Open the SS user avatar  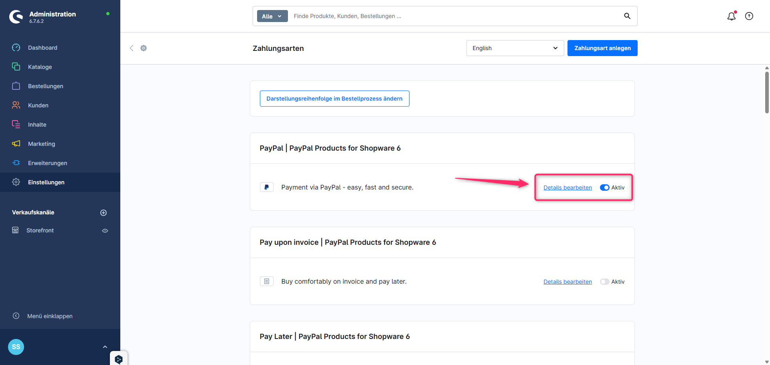pyautogui.click(x=16, y=347)
